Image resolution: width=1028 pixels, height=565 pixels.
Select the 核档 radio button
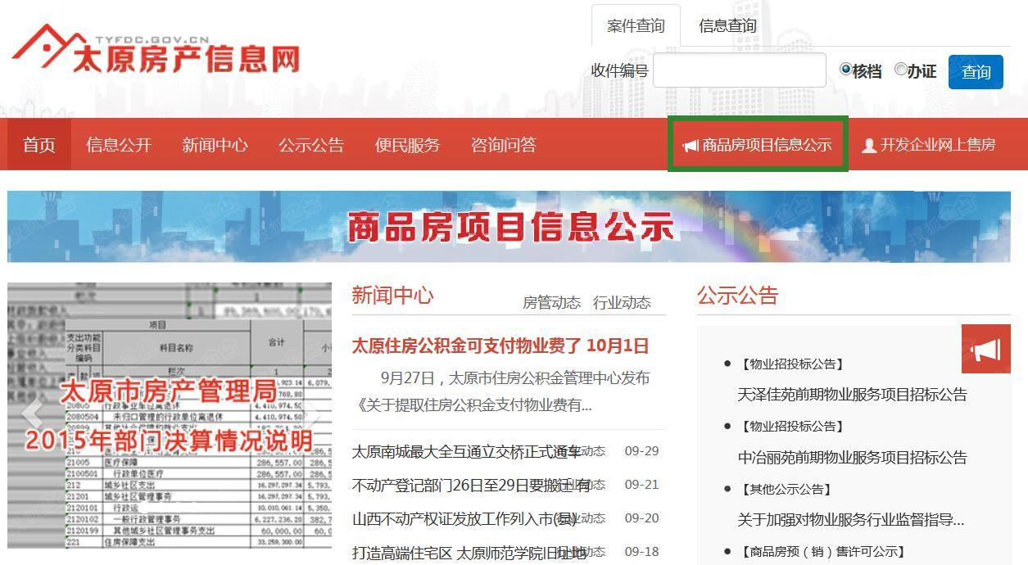tap(846, 70)
